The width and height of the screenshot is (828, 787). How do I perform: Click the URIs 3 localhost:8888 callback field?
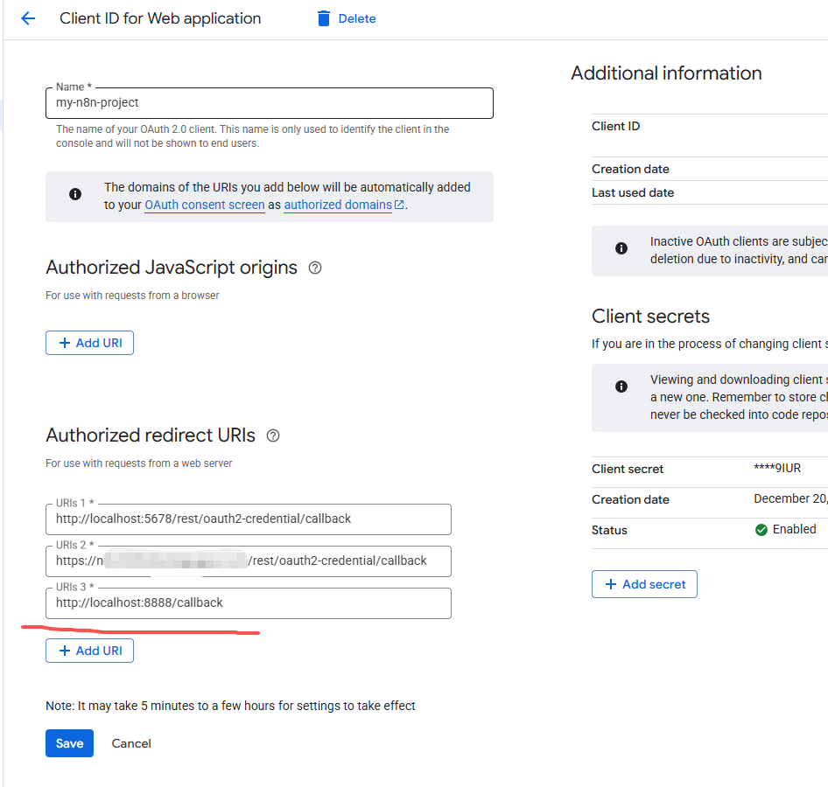point(248,603)
